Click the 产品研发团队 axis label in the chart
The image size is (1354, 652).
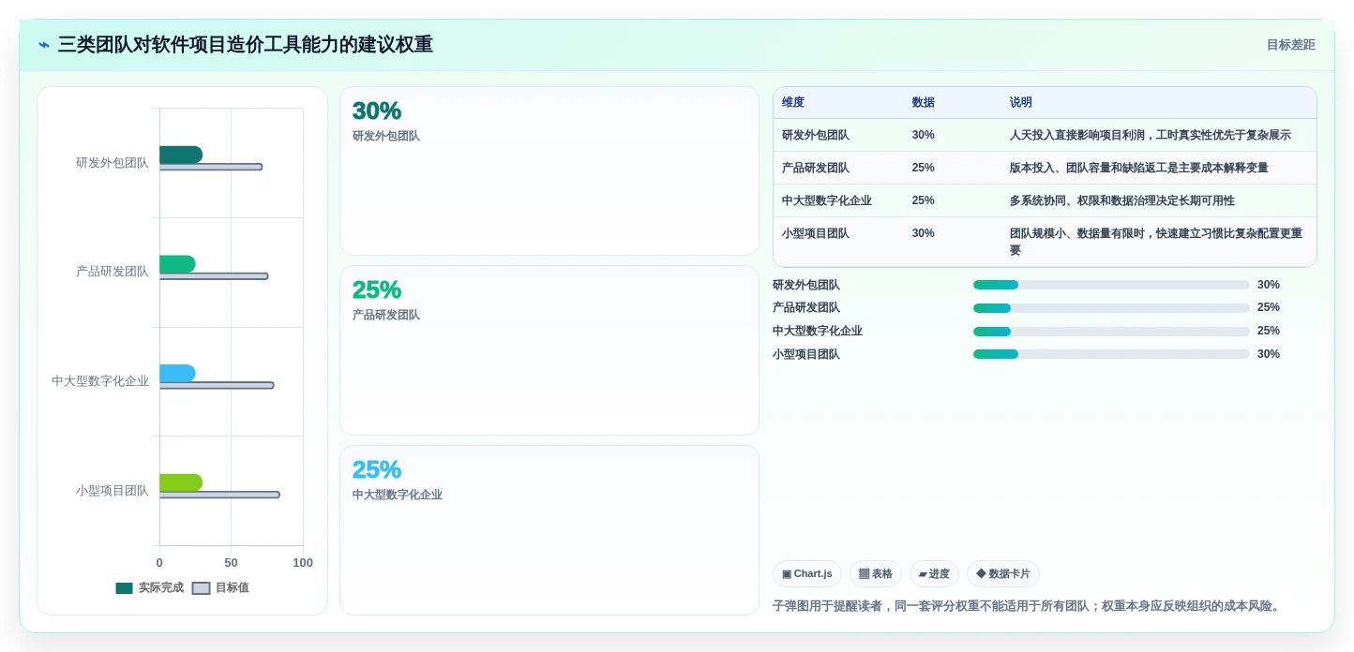click(113, 272)
